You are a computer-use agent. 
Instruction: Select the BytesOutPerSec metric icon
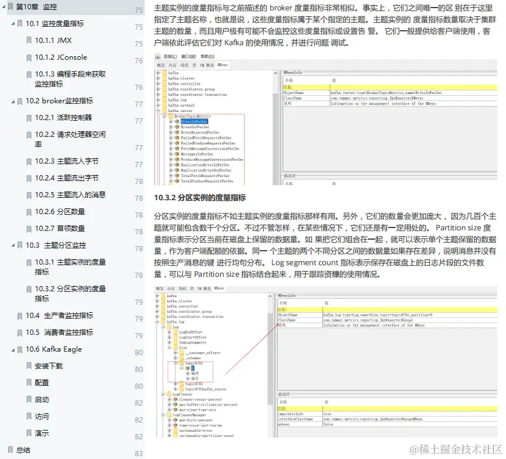click(177, 127)
